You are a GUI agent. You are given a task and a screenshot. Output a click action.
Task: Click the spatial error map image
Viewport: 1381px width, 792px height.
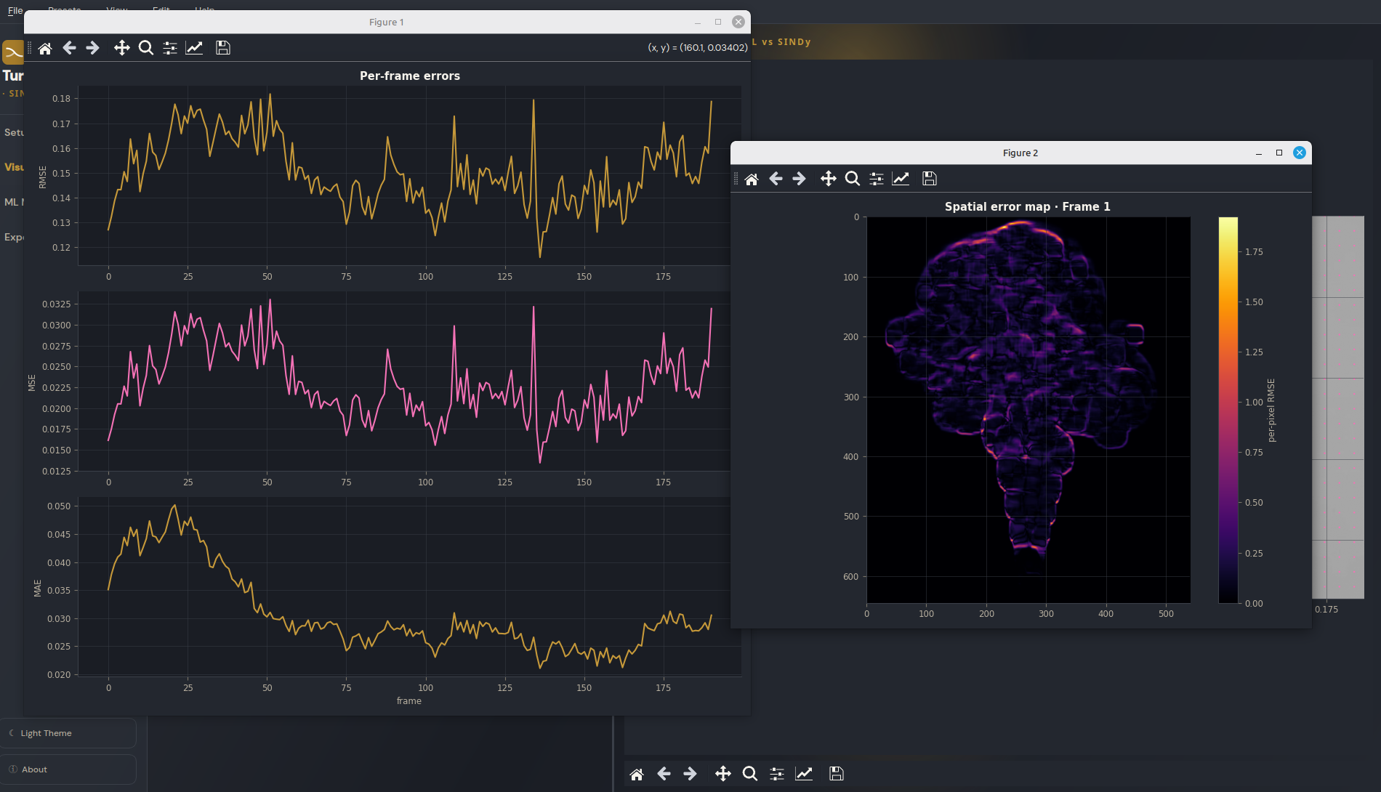pyautogui.click(x=1028, y=410)
